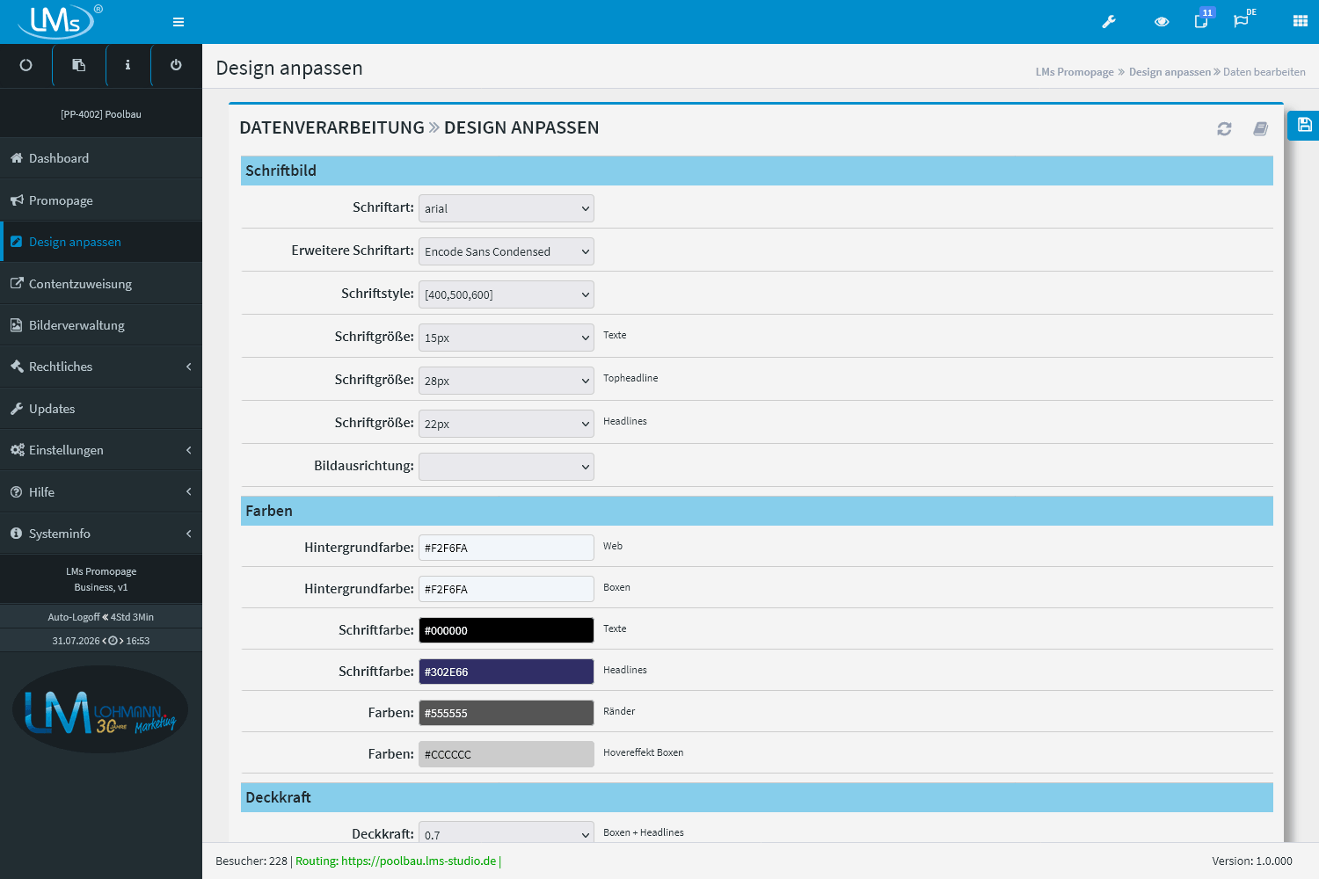
Task: Click the Daten bearbeiten breadcrumb text
Action: coord(1264,72)
